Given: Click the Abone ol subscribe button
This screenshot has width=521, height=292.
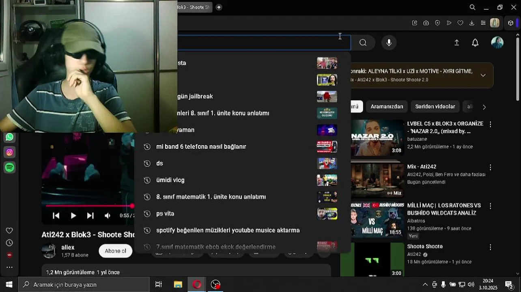Looking at the screenshot, I should click(x=116, y=251).
